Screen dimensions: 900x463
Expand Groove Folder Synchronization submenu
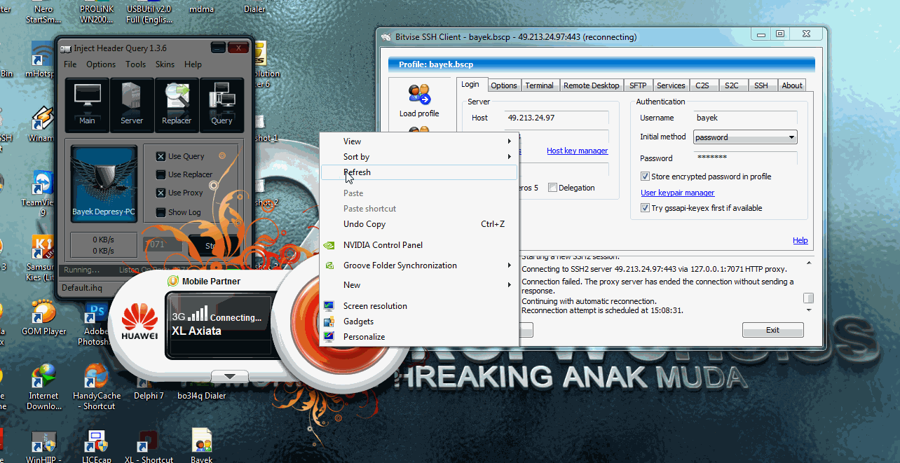419,265
